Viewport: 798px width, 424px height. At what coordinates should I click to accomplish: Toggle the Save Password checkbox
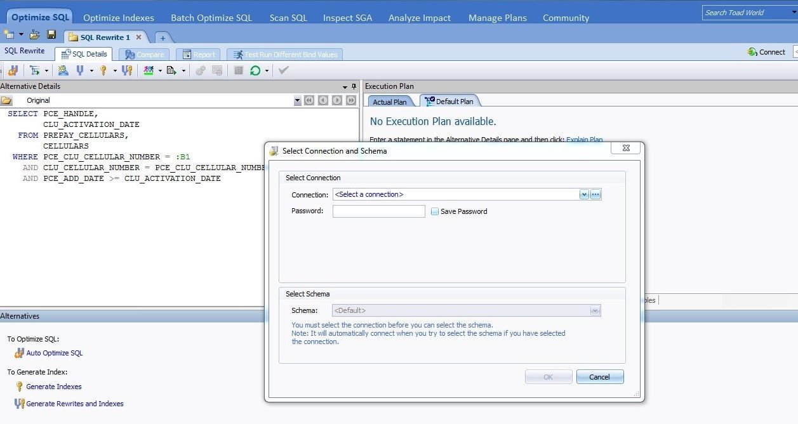(x=435, y=211)
